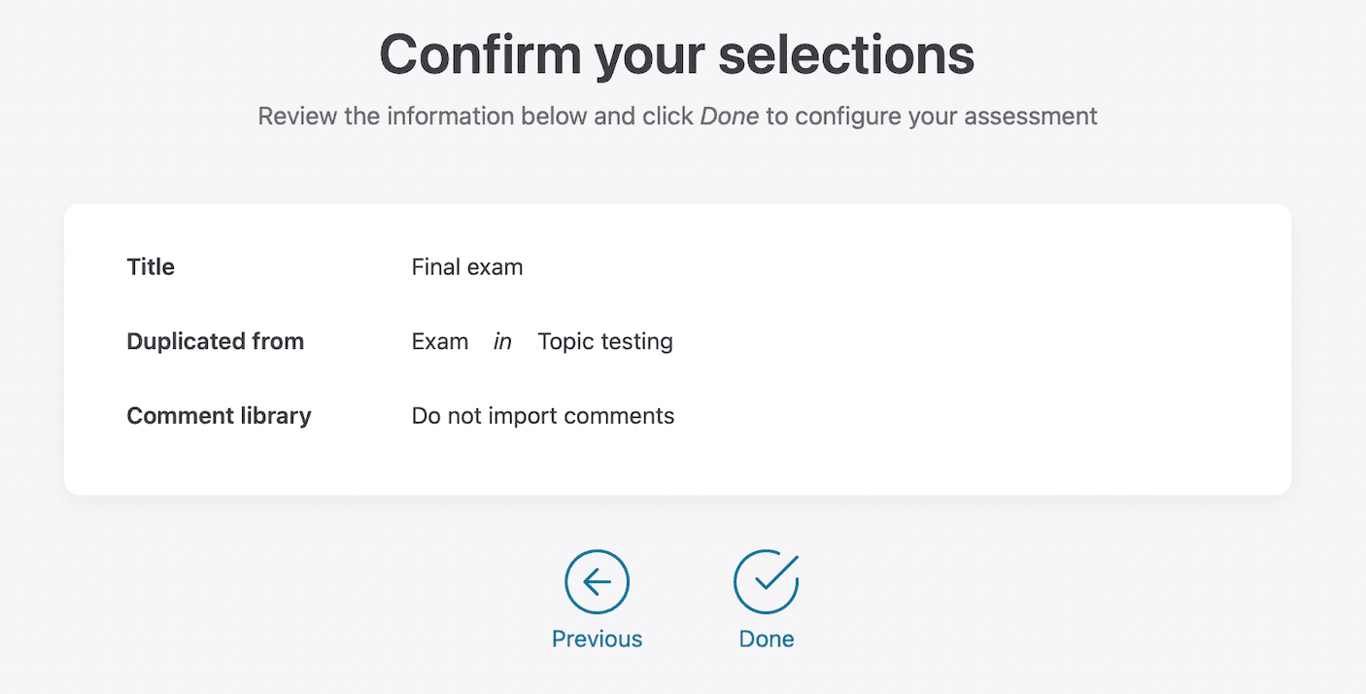Click the 'Comment library' field label
Screen dimensions: 1366x694
[219, 416]
